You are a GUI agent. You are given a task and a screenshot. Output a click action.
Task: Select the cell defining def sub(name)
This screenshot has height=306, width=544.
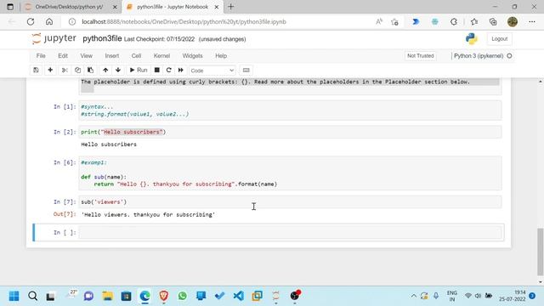coord(290,173)
